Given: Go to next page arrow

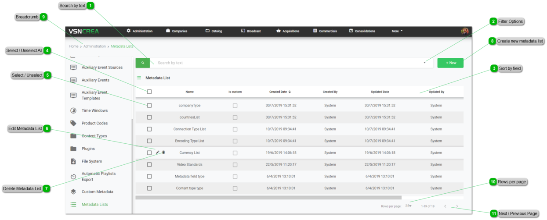Looking at the screenshot, I should pos(457,206).
